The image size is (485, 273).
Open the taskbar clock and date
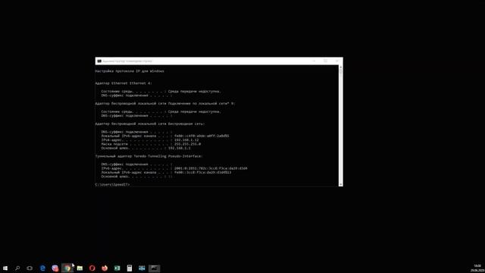477,268
